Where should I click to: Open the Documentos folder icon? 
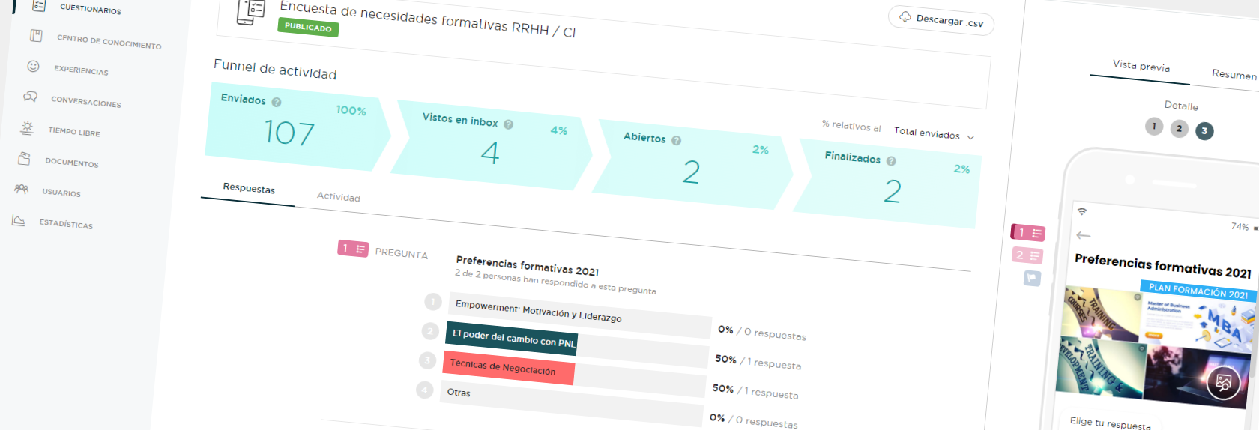pyautogui.click(x=24, y=158)
